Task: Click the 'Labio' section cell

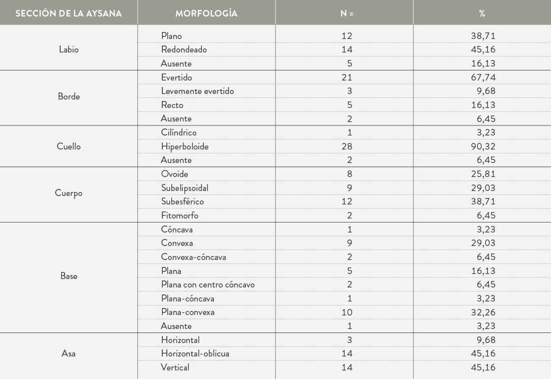Action: [69, 49]
